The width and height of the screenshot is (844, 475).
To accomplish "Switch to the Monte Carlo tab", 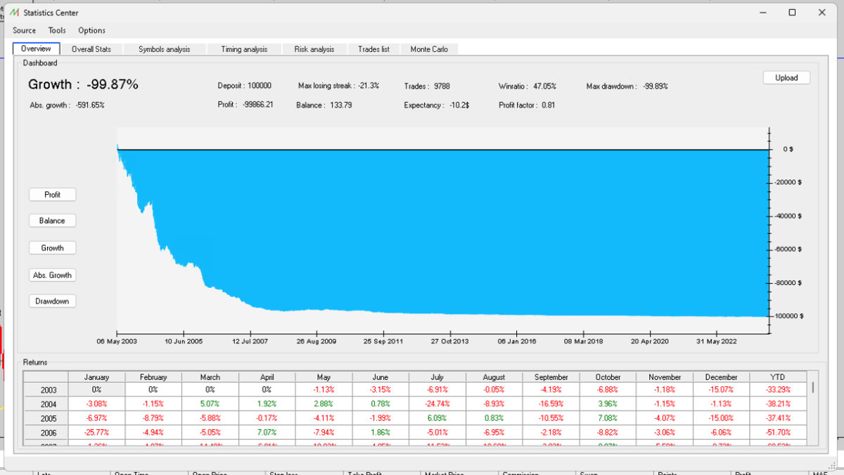I will tap(429, 49).
